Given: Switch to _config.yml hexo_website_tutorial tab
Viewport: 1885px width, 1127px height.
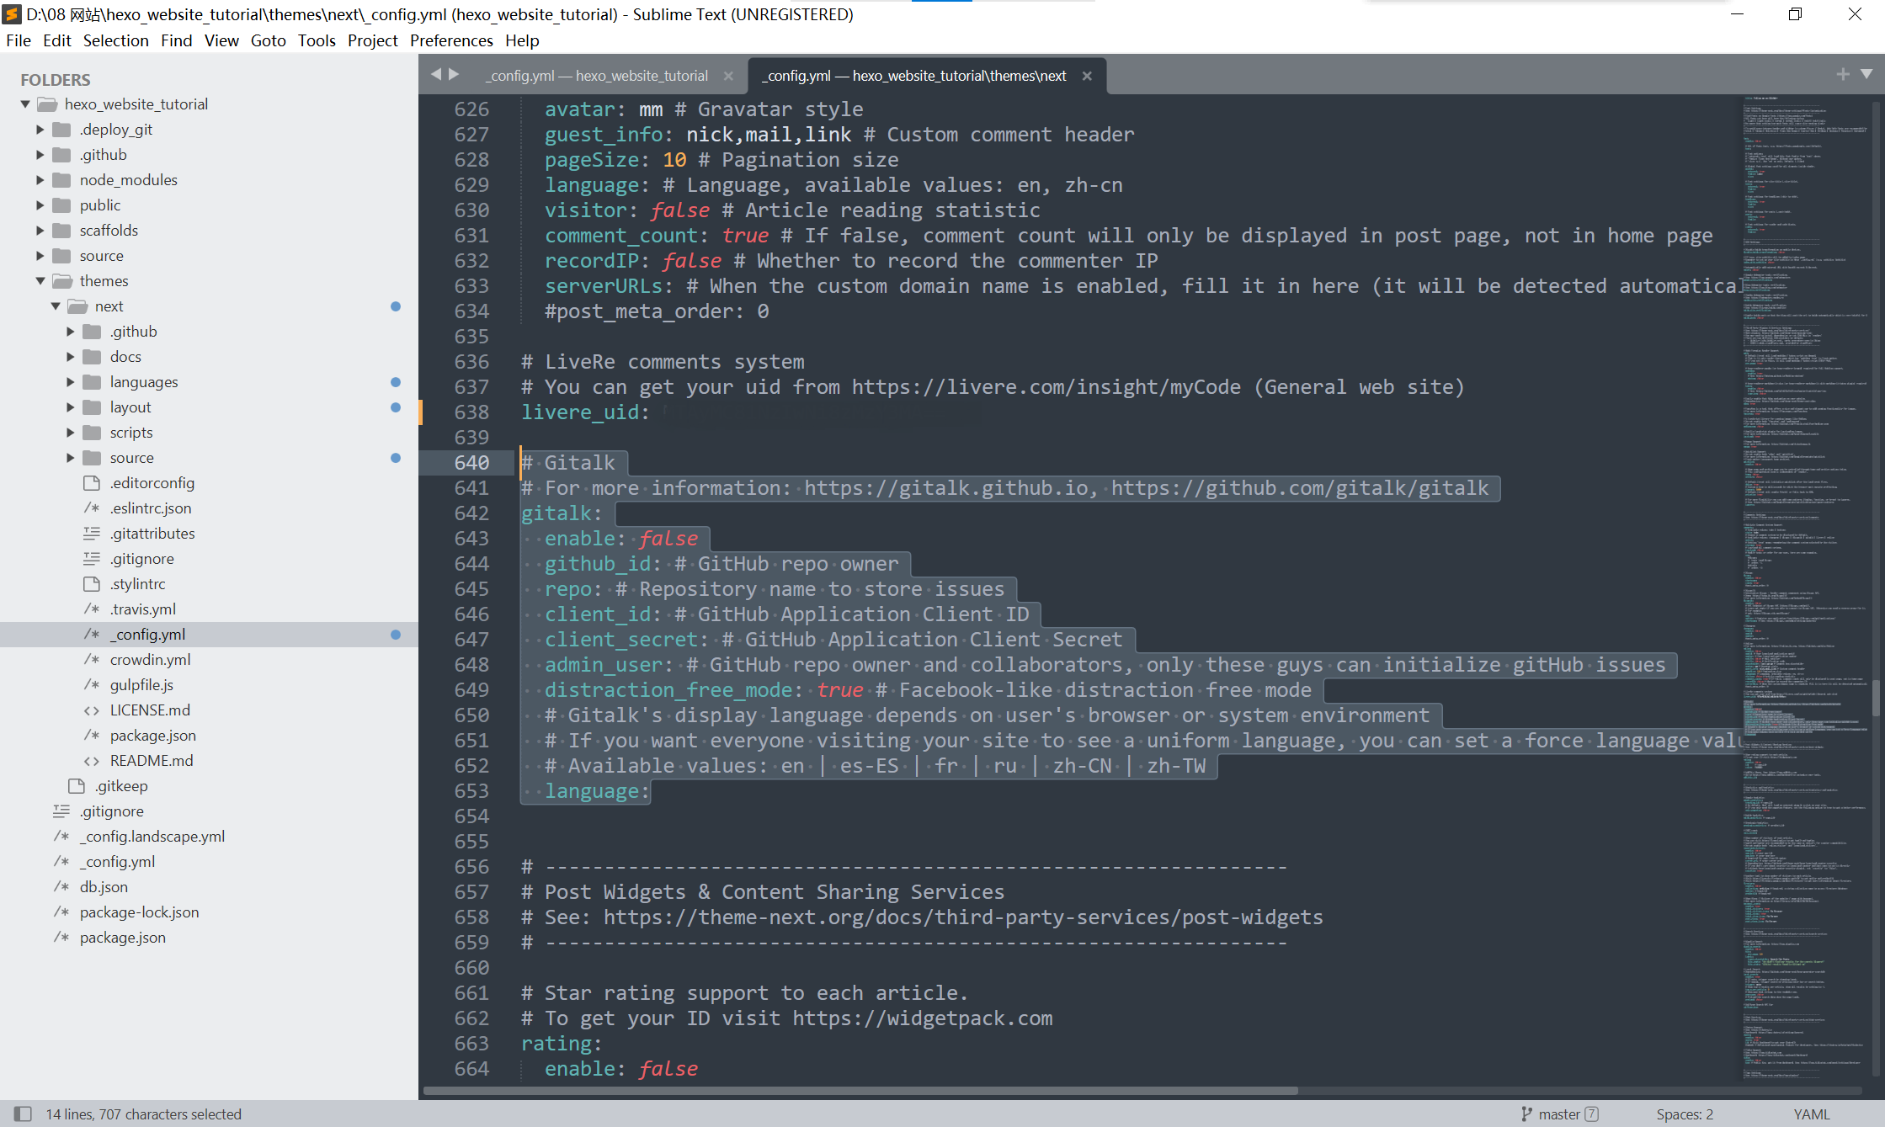Looking at the screenshot, I should (x=599, y=76).
